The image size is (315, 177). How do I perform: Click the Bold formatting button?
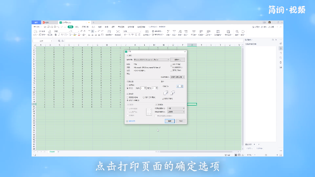[56, 35]
